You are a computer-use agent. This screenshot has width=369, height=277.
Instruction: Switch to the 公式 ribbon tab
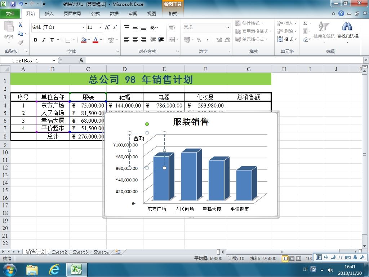95,14
